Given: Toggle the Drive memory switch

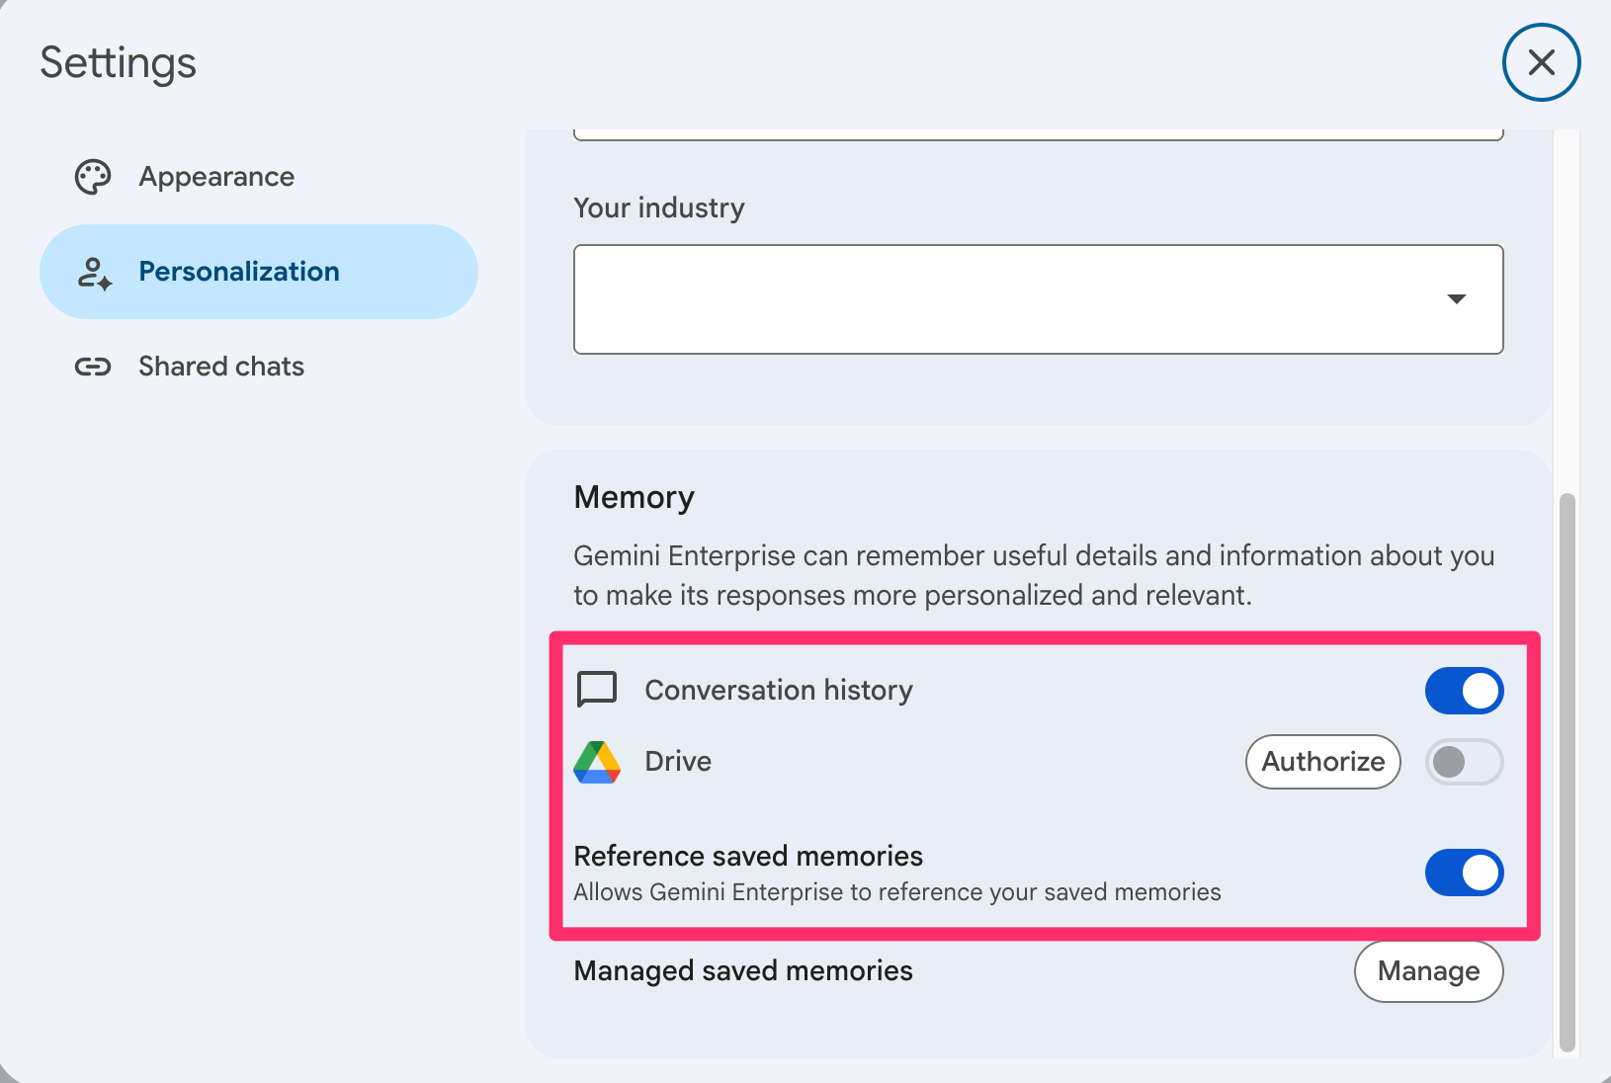Looking at the screenshot, I should pyautogui.click(x=1464, y=762).
